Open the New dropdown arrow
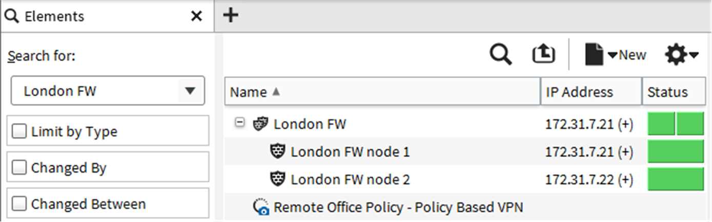Viewport: 712px width, 222px height. pos(613,55)
